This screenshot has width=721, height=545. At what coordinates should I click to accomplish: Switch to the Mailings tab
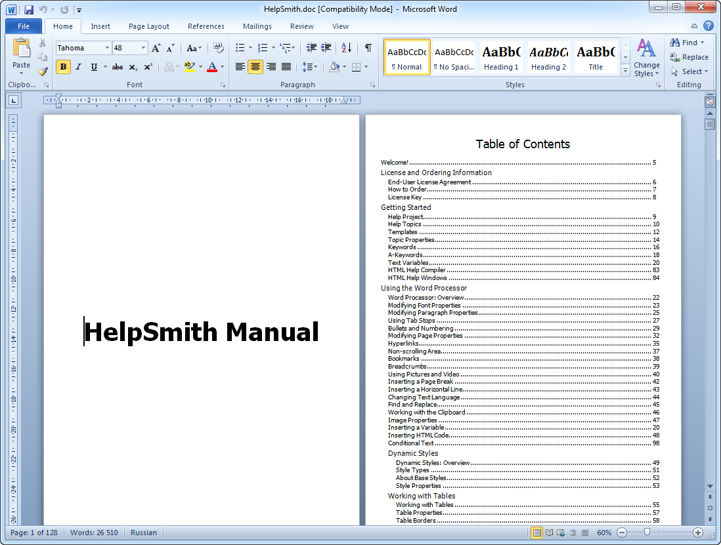pos(257,26)
